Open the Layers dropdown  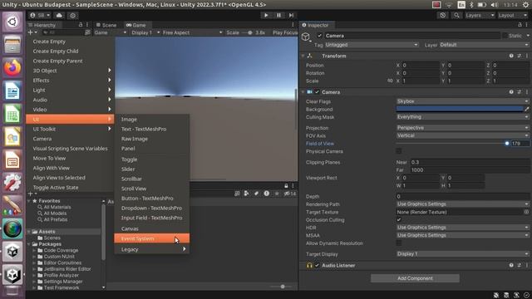coord(480,15)
